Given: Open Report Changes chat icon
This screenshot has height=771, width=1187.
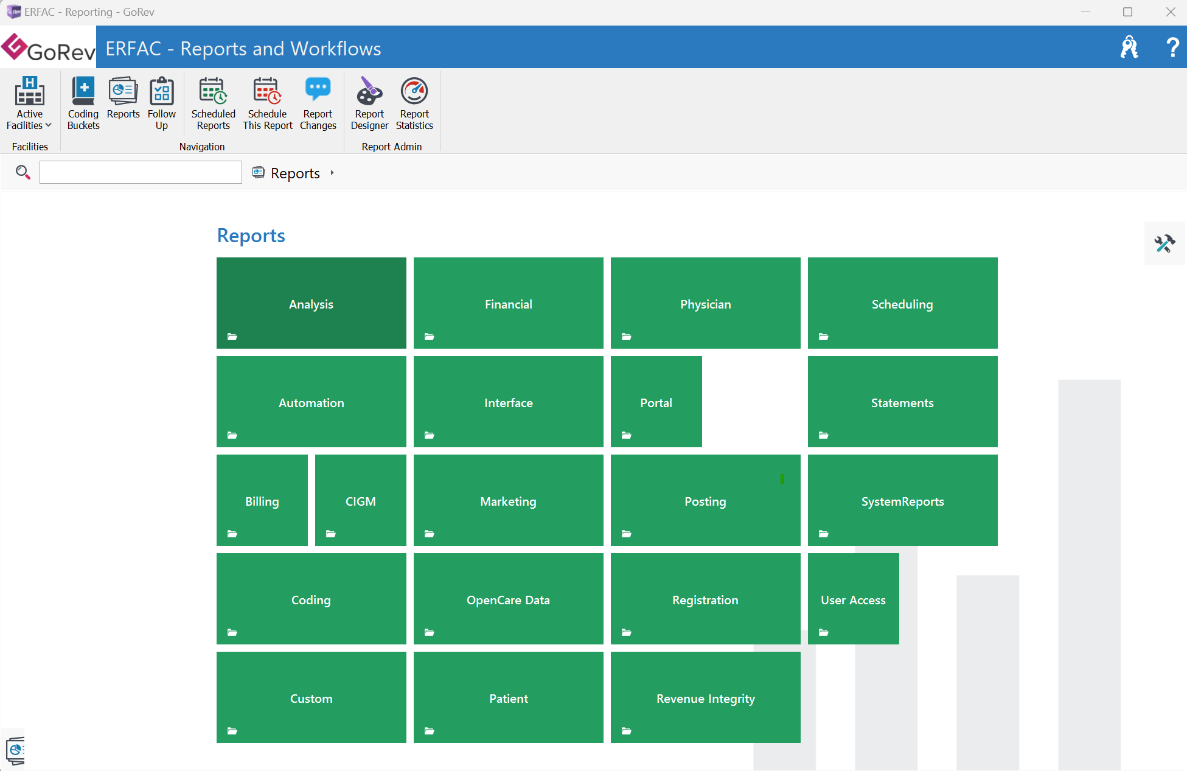Looking at the screenshot, I should coord(318,103).
